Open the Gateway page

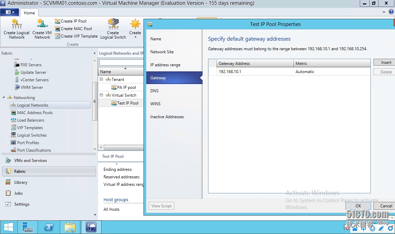(x=174, y=78)
